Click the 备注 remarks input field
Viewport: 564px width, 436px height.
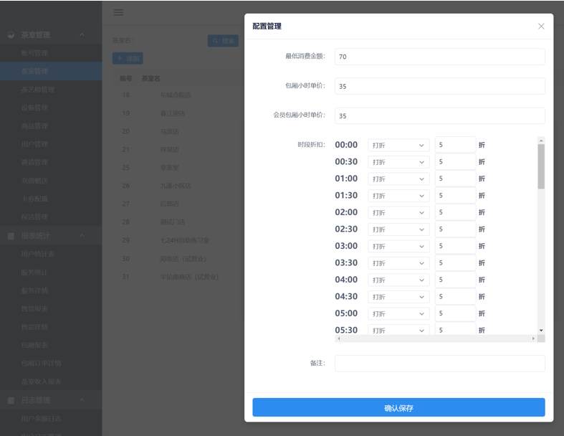pos(439,364)
